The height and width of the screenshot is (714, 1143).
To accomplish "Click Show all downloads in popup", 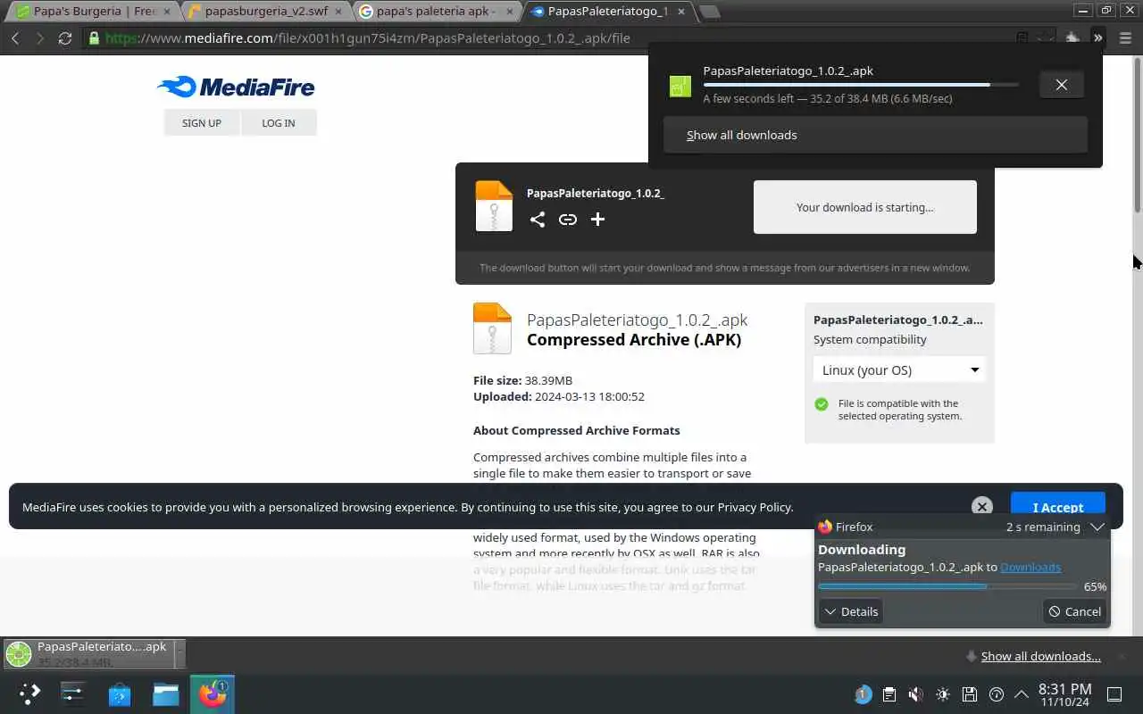I will coord(875,135).
